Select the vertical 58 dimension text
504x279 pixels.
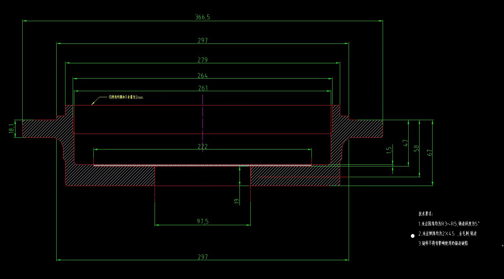click(416, 148)
